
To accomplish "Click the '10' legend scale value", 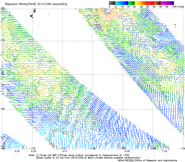I will click(122, 7).
